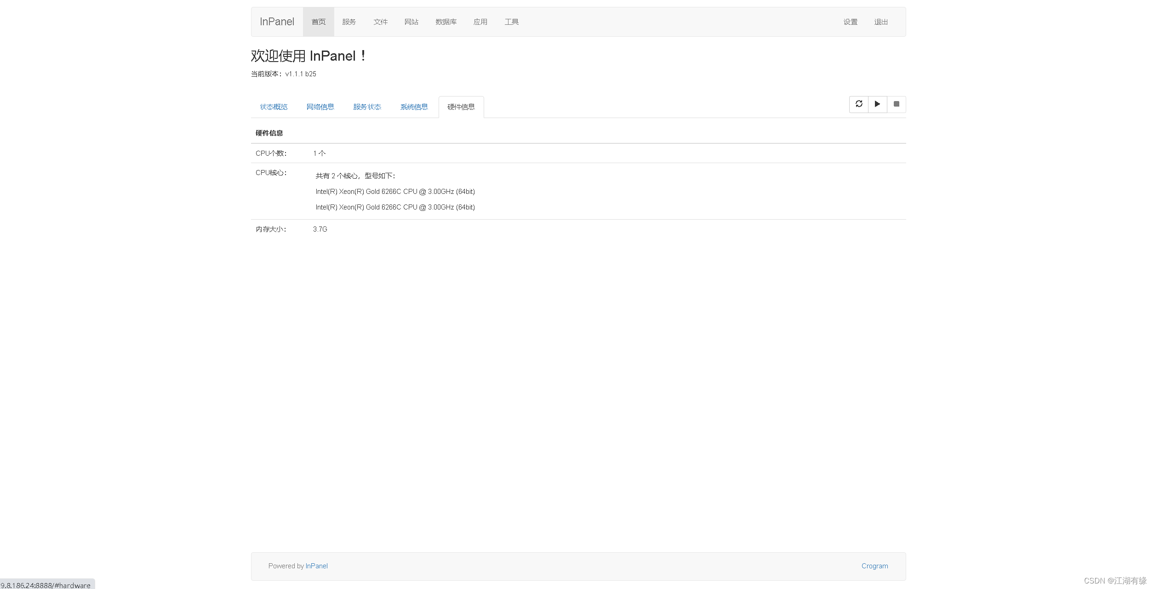Open 设置 in the top bar
The height and width of the screenshot is (589, 1154).
851,22
